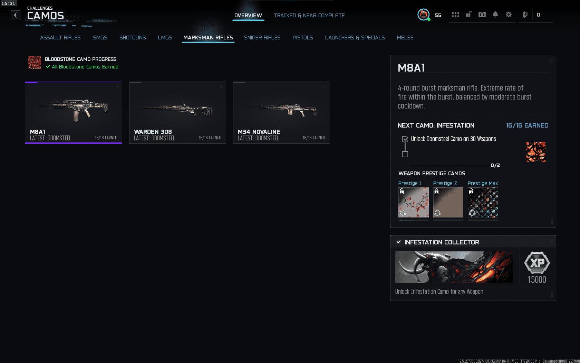Click the camera showcase icon in header

(x=482, y=15)
